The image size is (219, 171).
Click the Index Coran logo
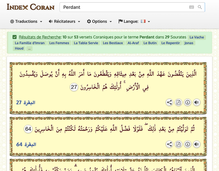pyautogui.click(x=31, y=7)
